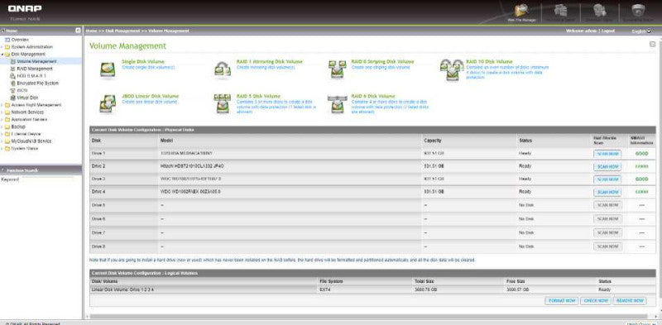Click the Single Disk Volume drive icon
The image size is (662, 325).
(108, 69)
